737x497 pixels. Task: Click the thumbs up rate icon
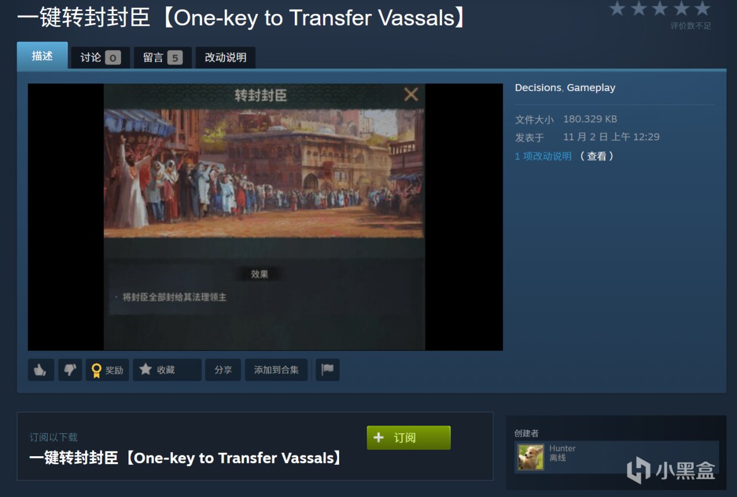click(41, 370)
